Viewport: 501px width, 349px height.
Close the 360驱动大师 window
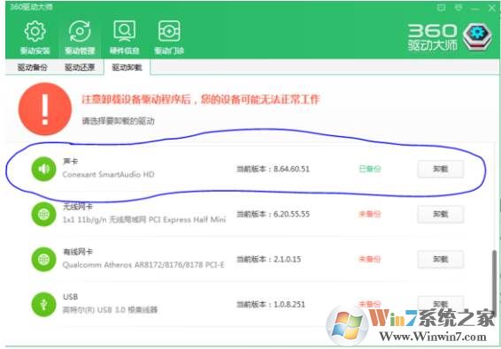coord(492,8)
